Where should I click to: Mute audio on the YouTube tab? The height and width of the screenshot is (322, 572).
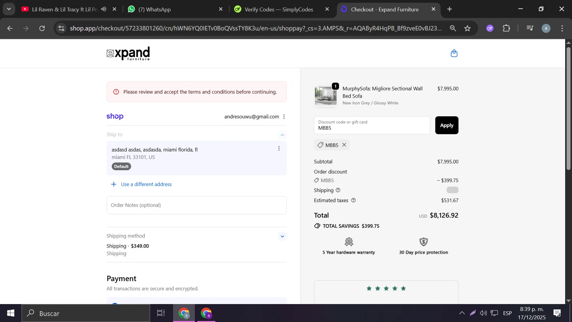click(104, 9)
